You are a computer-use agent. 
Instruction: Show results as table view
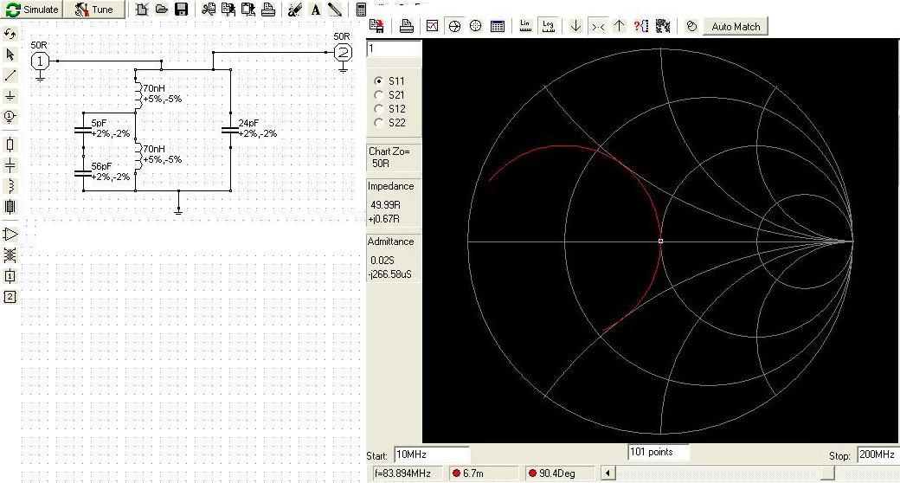click(x=498, y=26)
